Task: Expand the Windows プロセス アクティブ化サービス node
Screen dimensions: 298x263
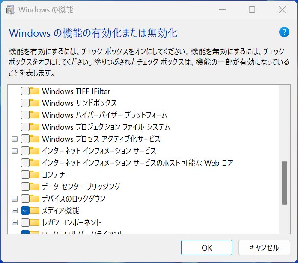Action: (x=15, y=139)
